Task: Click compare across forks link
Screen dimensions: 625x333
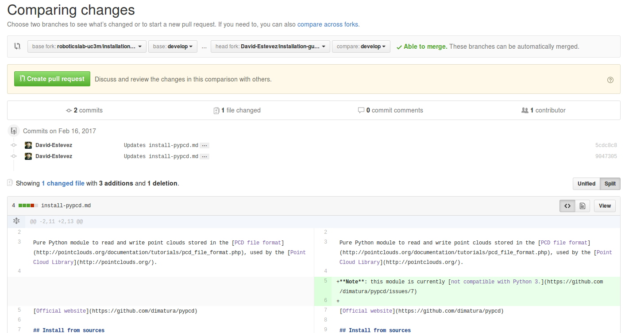Action: [x=328, y=24]
